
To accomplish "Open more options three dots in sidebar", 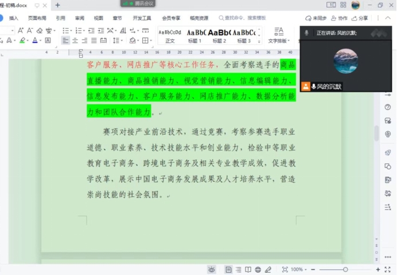I will tap(388, 257).
